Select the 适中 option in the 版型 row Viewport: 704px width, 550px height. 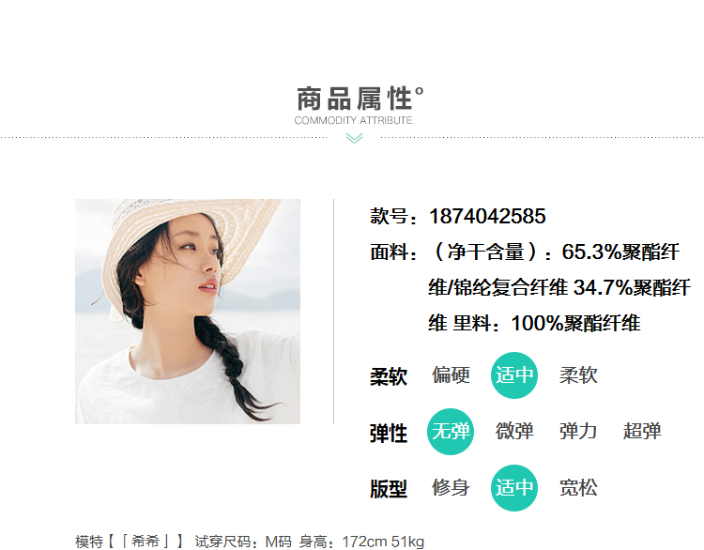pos(514,488)
